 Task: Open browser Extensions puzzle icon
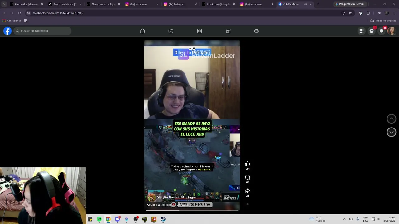click(x=368, y=13)
